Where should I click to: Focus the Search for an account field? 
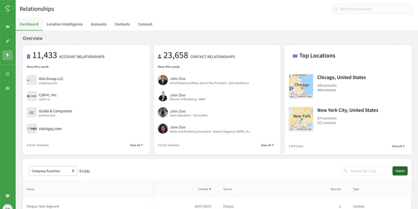pyautogui.click(x=372, y=9)
